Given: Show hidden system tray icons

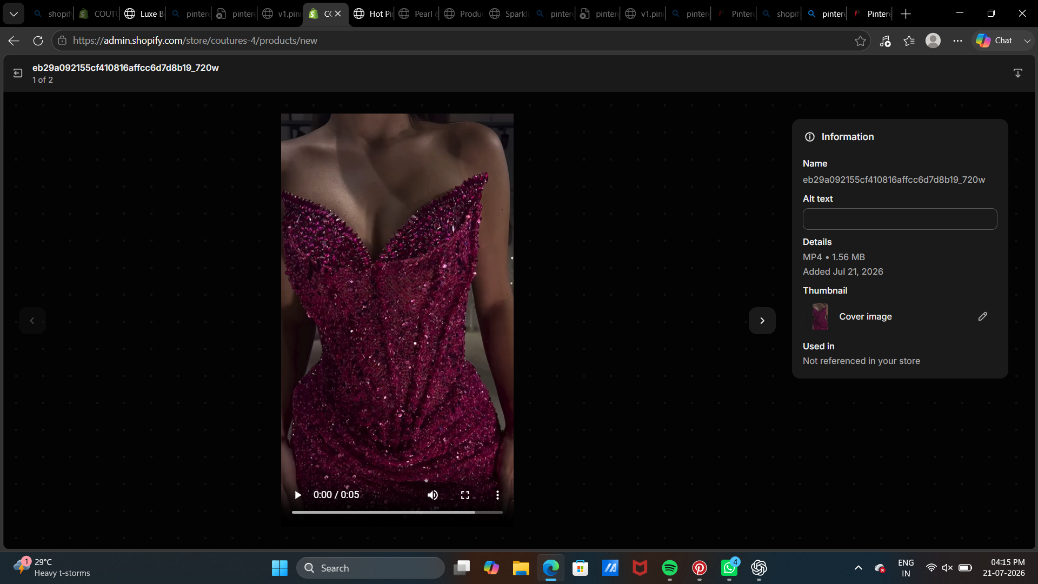Looking at the screenshot, I should [858, 568].
